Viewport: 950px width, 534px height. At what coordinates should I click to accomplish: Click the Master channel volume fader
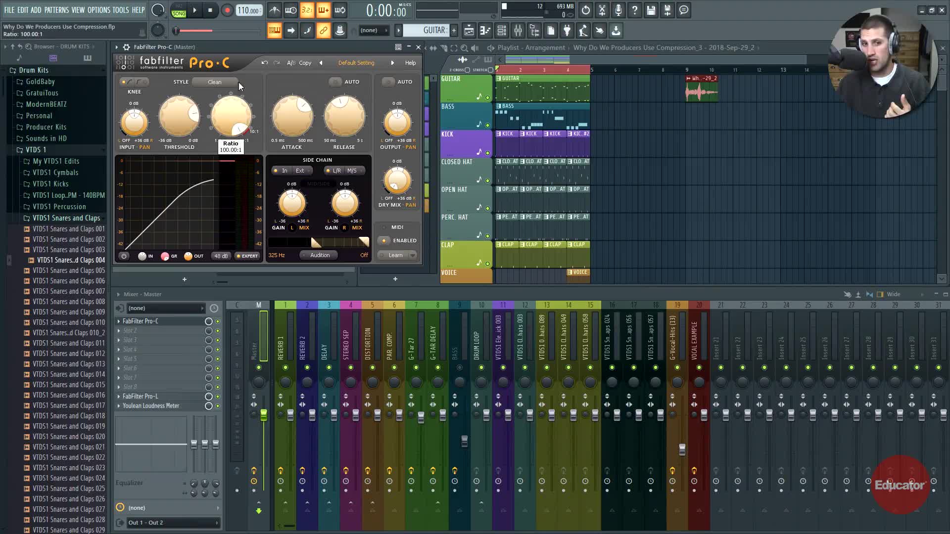[x=264, y=414]
